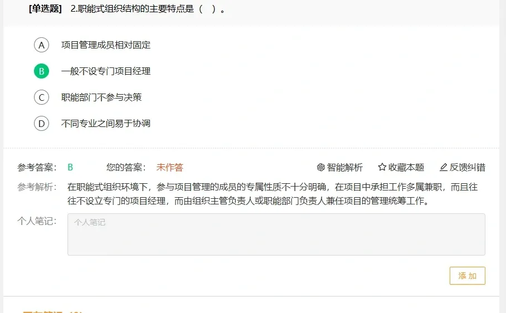Click 收藏本题 to bookmark this question
This screenshot has height=313, width=506.
(x=406, y=167)
